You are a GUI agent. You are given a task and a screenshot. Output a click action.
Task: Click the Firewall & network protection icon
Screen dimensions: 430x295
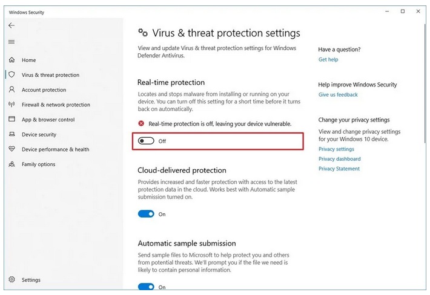[x=12, y=105]
